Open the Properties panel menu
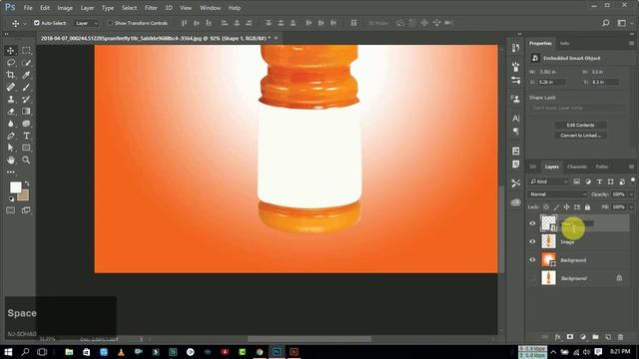Image resolution: width=639 pixels, height=359 pixels. point(631,43)
